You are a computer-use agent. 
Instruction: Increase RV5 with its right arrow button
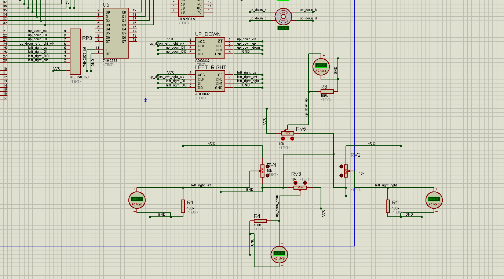(x=292, y=139)
